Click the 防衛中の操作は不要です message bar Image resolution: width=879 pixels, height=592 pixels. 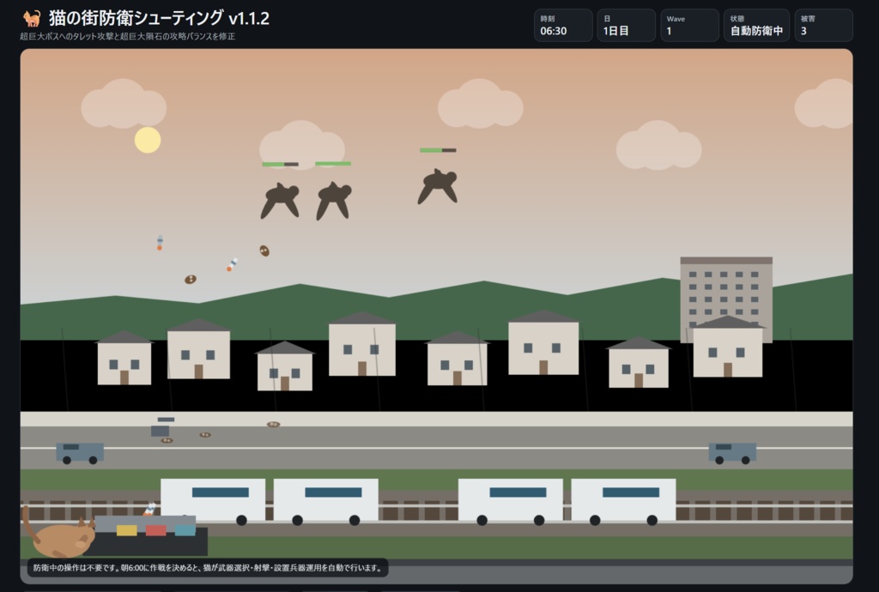tap(208, 567)
